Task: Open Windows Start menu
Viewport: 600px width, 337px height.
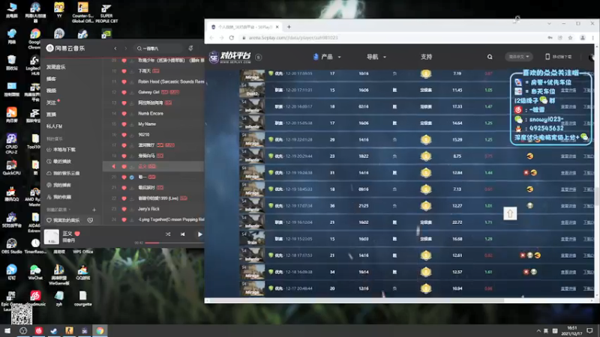Action: click(x=7, y=331)
